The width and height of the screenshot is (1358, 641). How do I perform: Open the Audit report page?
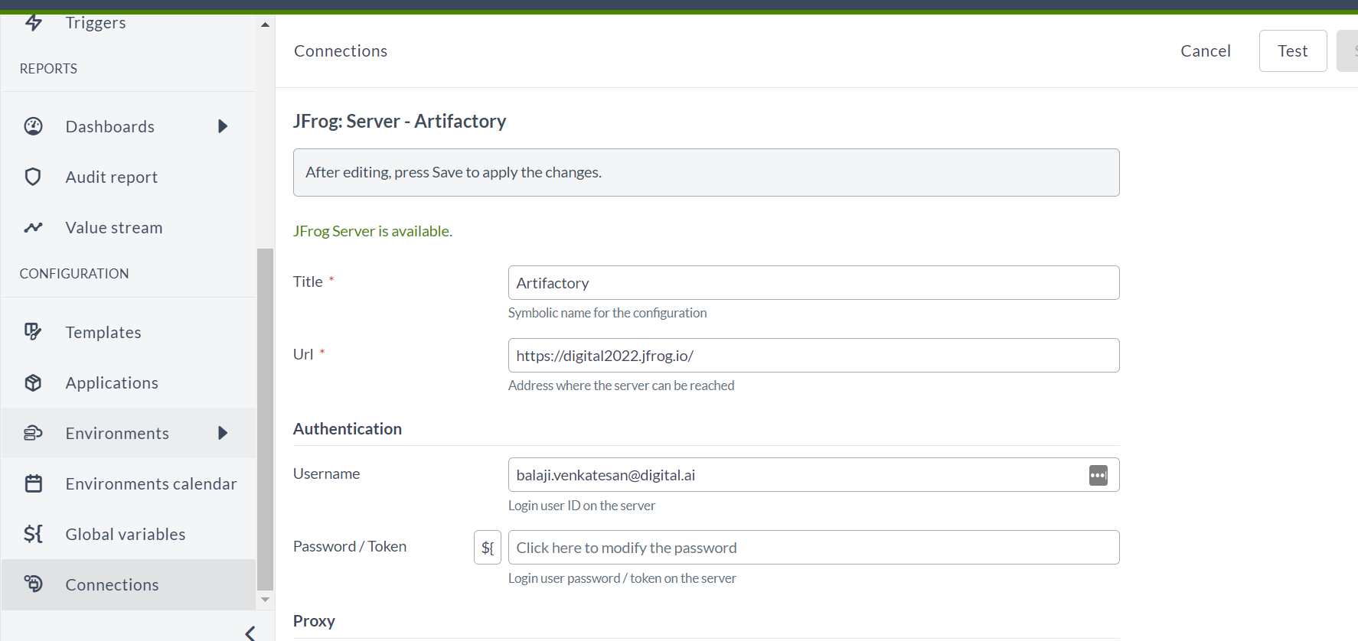[x=112, y=177]
